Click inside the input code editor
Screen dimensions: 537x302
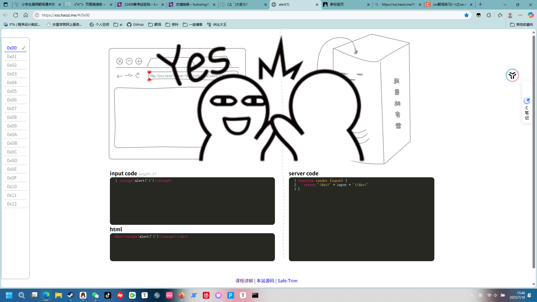pyautogui.click(x=192, y=201)
